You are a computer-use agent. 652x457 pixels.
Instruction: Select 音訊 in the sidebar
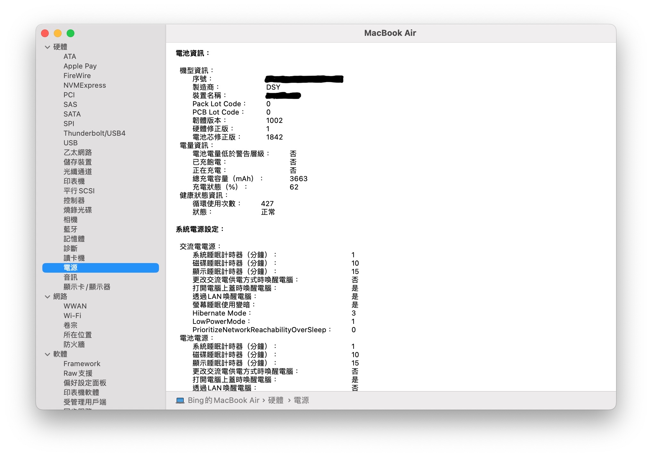pos(71,277)
